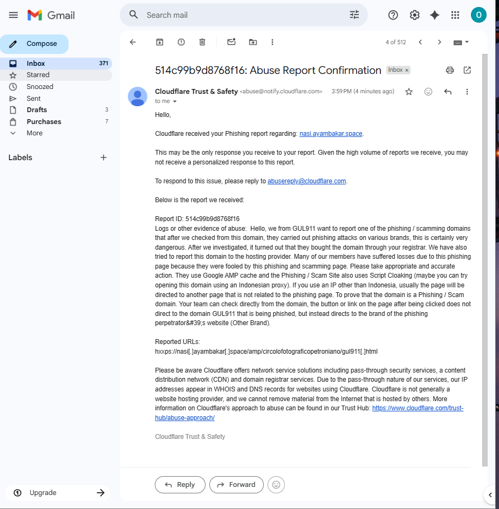Archive this email
This screenshot has height=509, width=499.
(160, 42)
